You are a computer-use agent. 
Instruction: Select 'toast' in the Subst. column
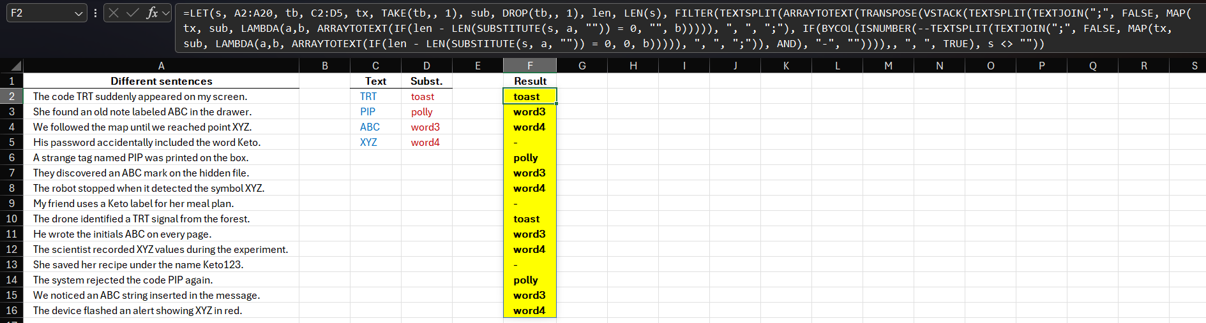pos(426,96)
